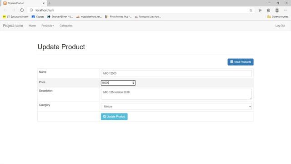Close the Update Product browser tab
Screen dimensions: 291x164
44,3
